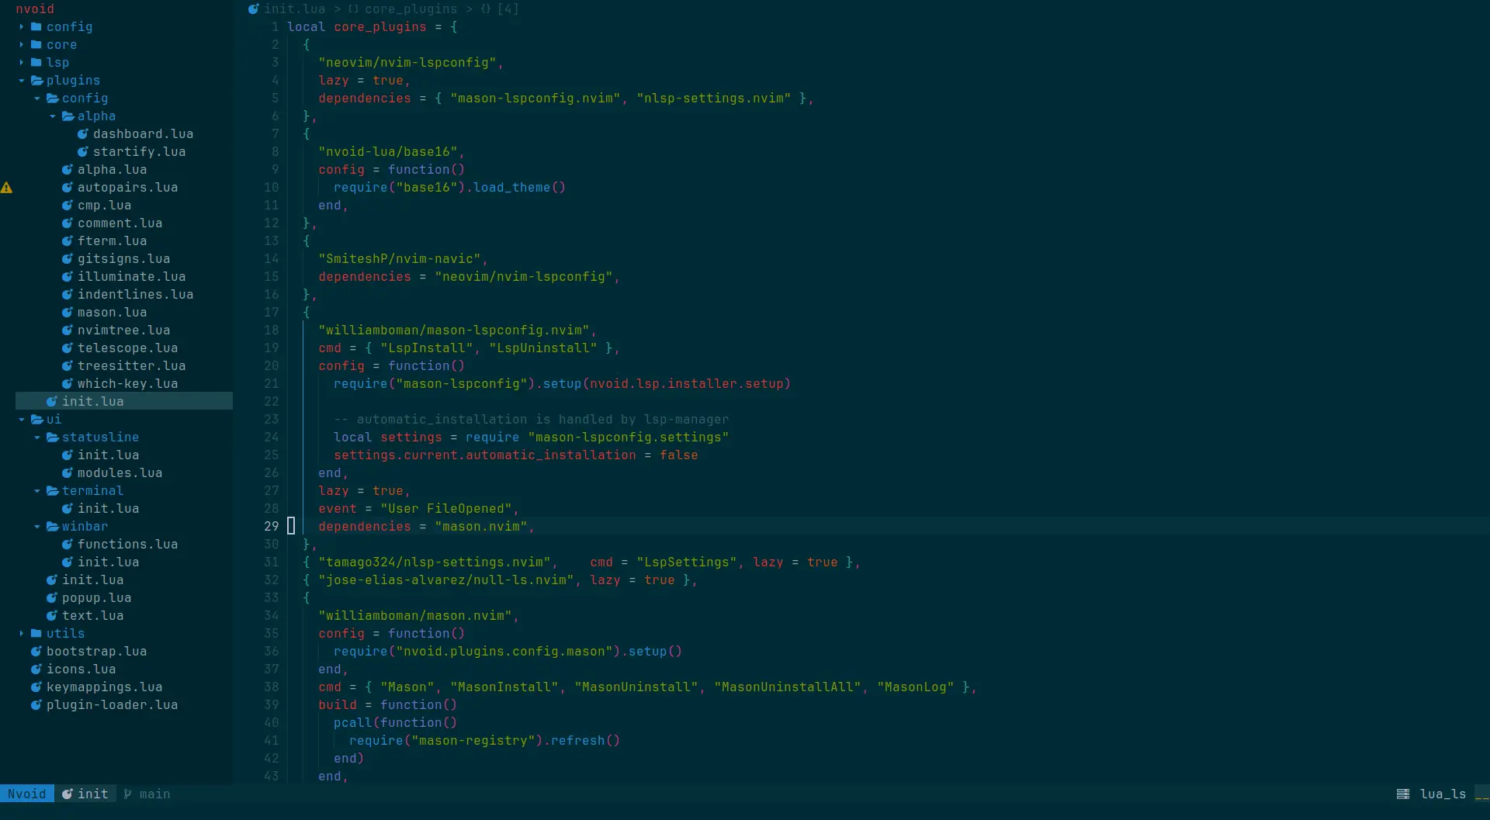This screenshot has height=820, width=1490.
Task: Click the comment text on line 23
Action: 532,420
